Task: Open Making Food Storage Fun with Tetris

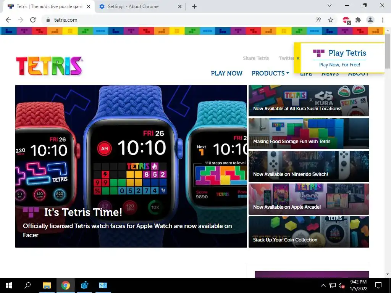Action: coord(309,134)
